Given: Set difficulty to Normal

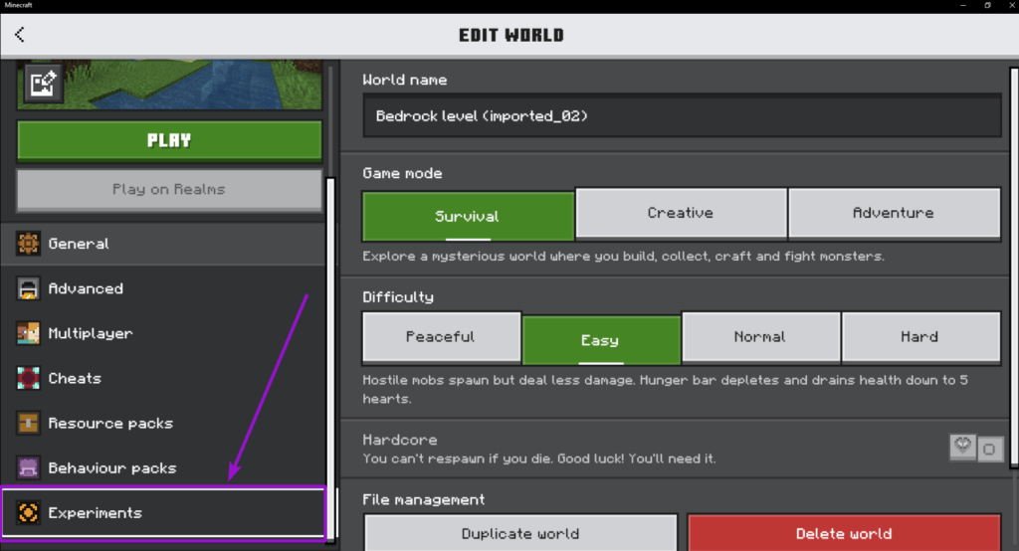Looking at the screenshot, I should click(x=760, y=336).
